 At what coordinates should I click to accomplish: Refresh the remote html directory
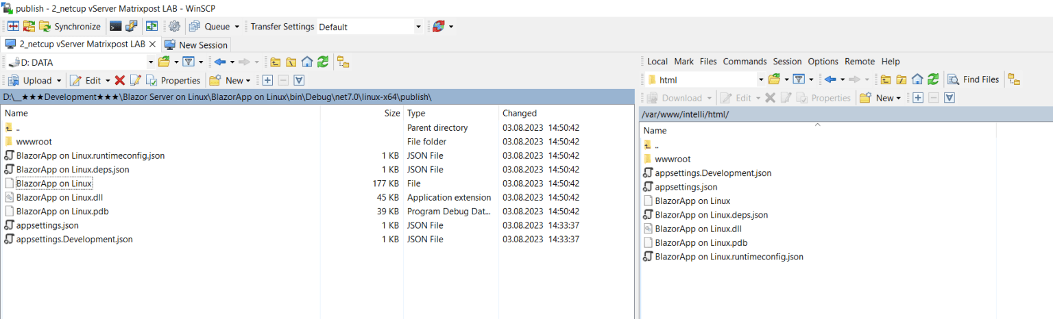[933, 79]
